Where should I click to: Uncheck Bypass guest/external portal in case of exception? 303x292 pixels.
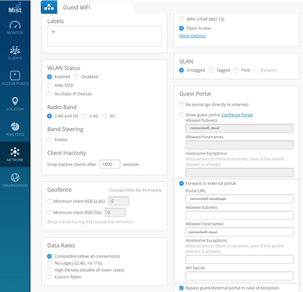point(181,288)
